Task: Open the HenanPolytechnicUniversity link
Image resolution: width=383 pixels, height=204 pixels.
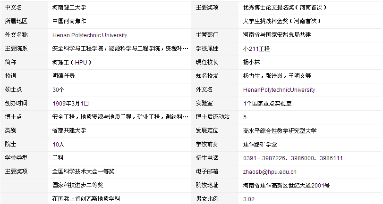Action: [279, 90]
